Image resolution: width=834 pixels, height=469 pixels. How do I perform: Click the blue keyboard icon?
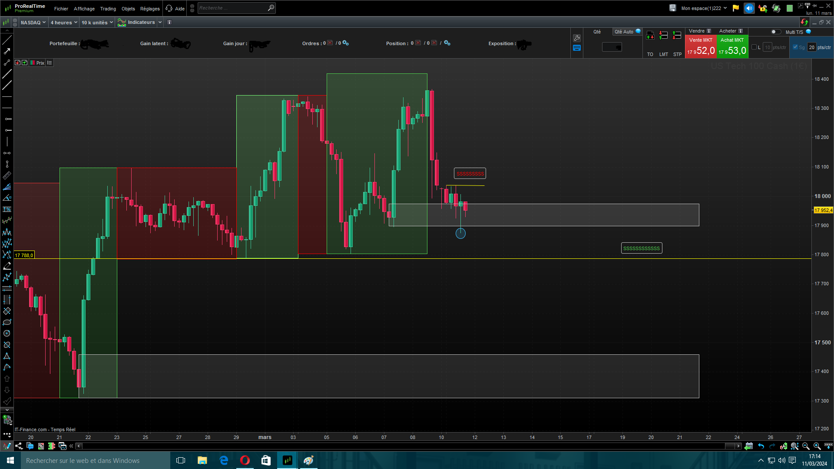[577, 48]
